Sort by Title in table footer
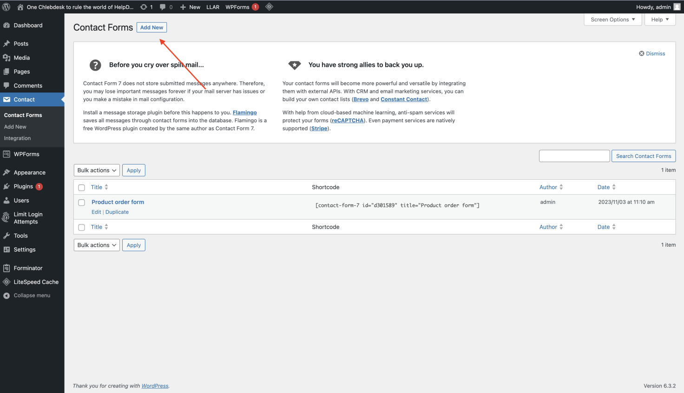This screenshot has width=684, height=393. 99,227
